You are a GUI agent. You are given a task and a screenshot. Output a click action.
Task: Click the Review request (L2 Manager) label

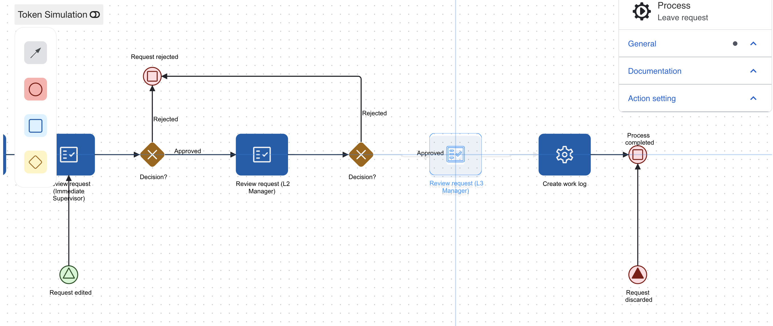pyautogui.click(x=263, y=187)
